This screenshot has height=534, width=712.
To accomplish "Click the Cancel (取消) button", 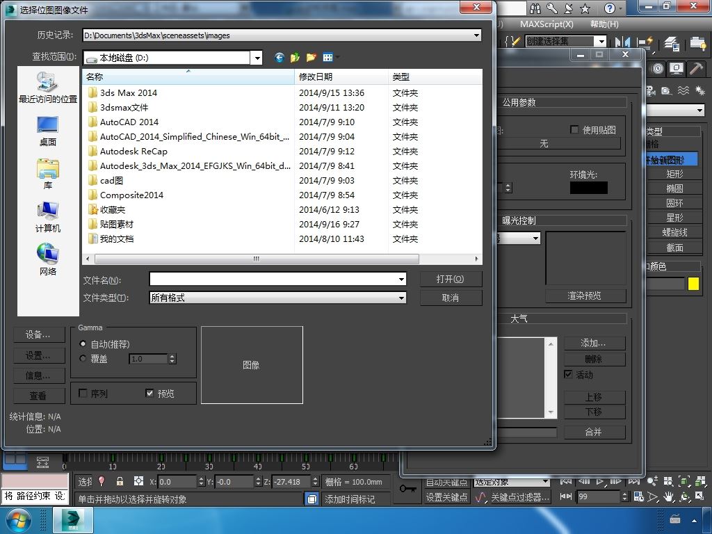I will (x=451, y=298).
